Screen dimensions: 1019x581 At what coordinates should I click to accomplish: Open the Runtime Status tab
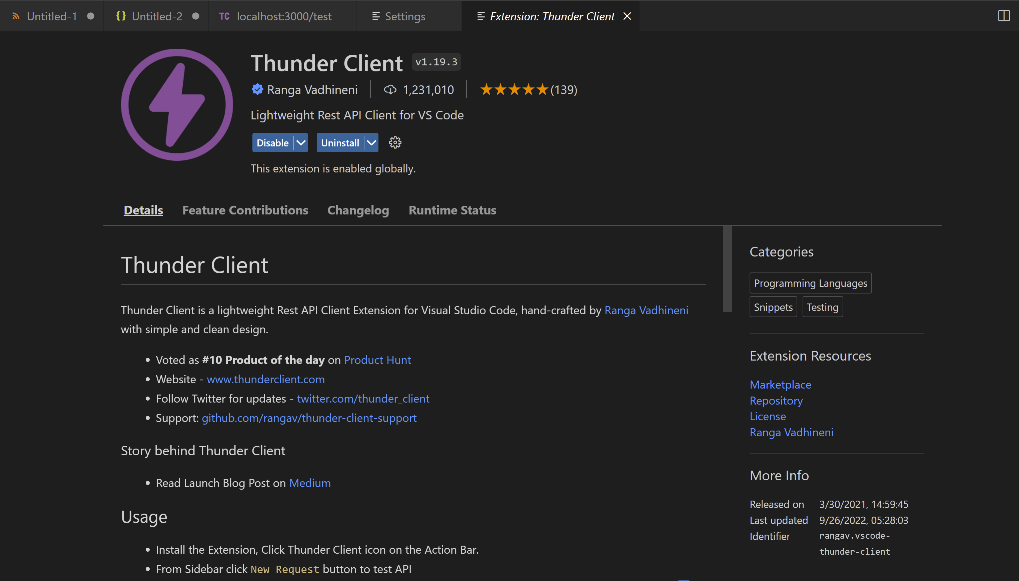click(452, 210)
